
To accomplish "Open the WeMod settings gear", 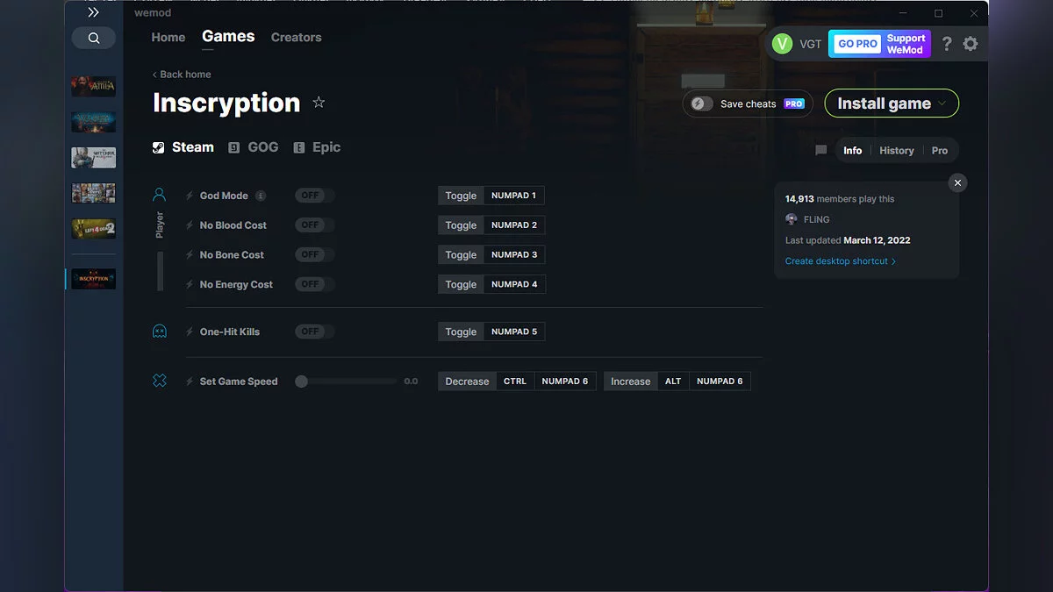I will pyautogui.click(x=971, y=43).
